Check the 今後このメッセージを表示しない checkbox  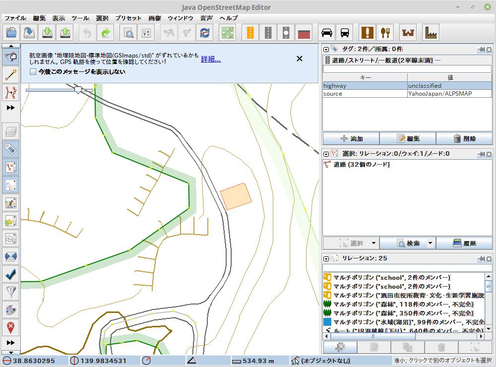33,72
